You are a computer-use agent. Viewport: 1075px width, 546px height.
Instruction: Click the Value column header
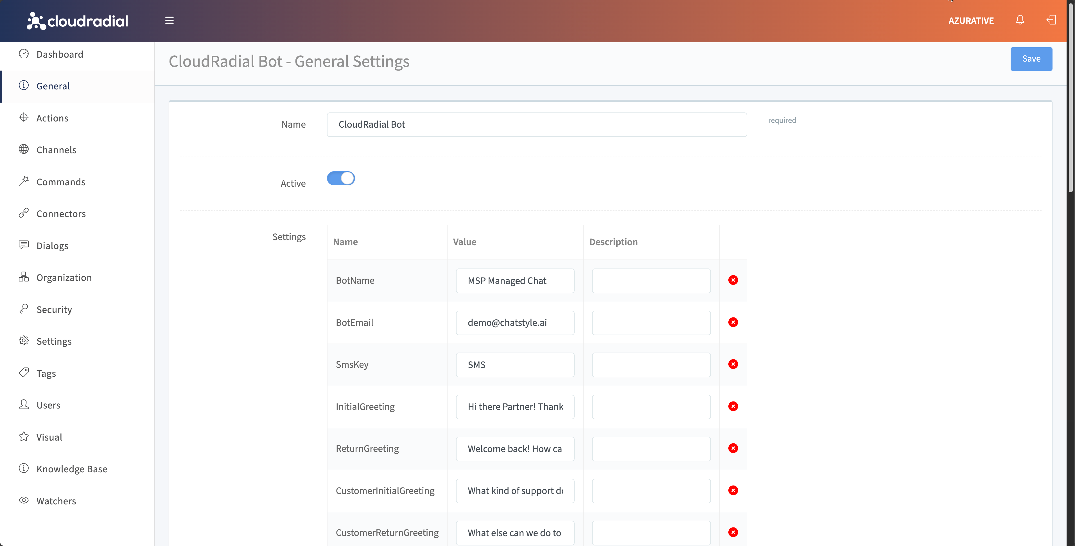[x=464, y=242]
